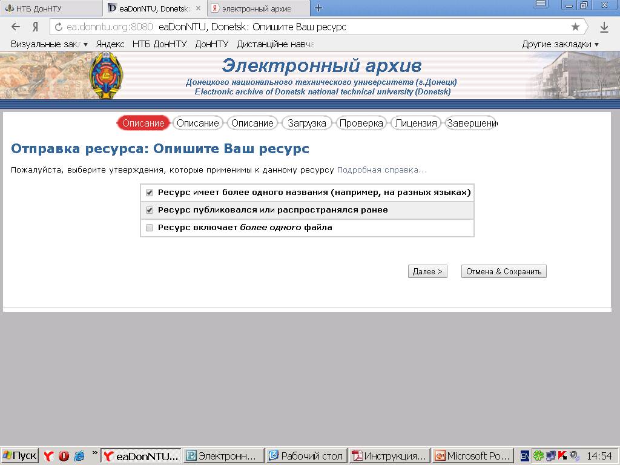
Task: Switch to 'Microsoft Po...' taskbar window
Action: (472, 456)
